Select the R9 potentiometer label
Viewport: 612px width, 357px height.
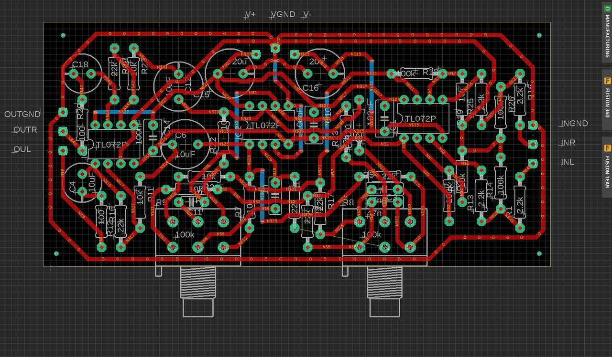click(x=162, y=202)
